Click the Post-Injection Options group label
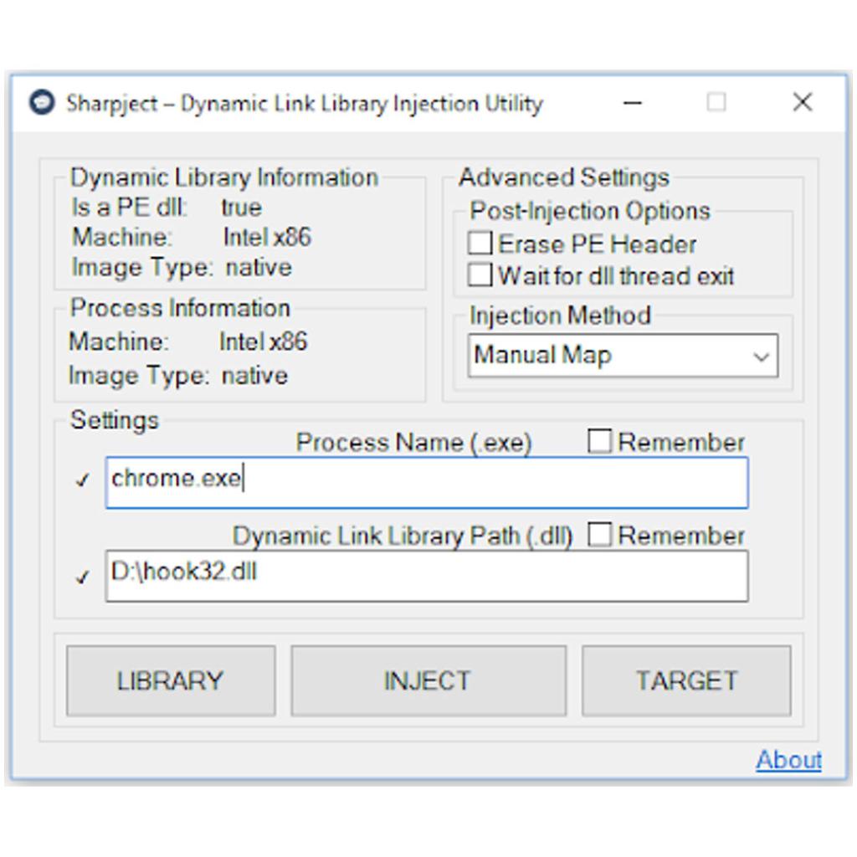 click(x=589, y=210)
